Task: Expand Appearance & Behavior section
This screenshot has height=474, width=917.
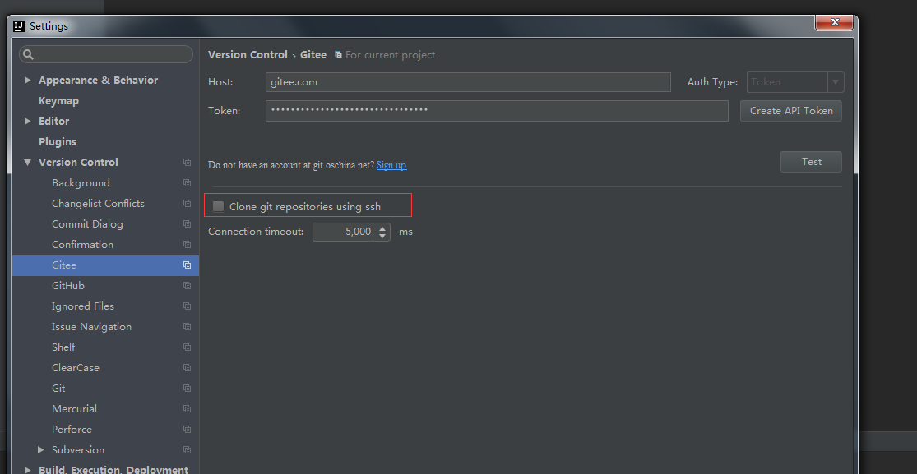Action: (27, 80)
